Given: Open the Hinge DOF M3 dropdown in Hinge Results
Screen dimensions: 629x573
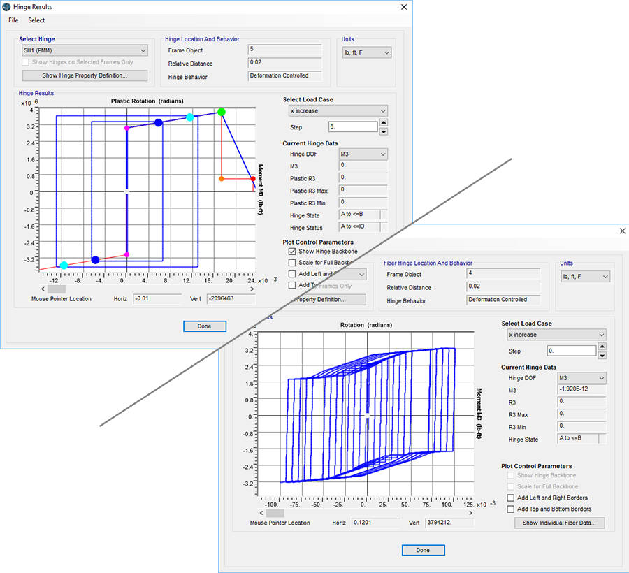Looking at the screenshot, I should click(362, 154).
